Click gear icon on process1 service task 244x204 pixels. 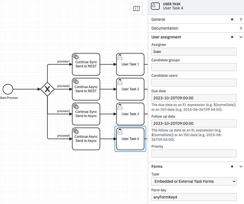[x=76, y=57]
